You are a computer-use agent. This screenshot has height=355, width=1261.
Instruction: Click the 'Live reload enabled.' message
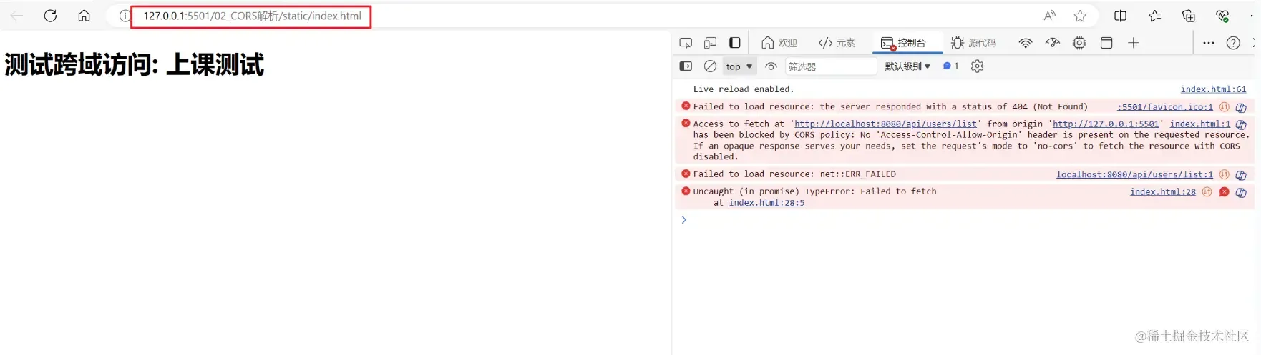(x=744, y=89)
